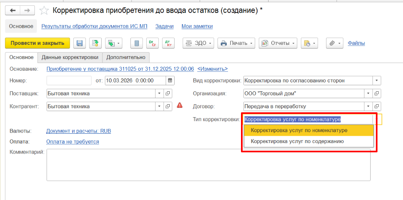
Task: Choose 'Корректировка услуг по содержанию' option
Action: pos(297,141)
